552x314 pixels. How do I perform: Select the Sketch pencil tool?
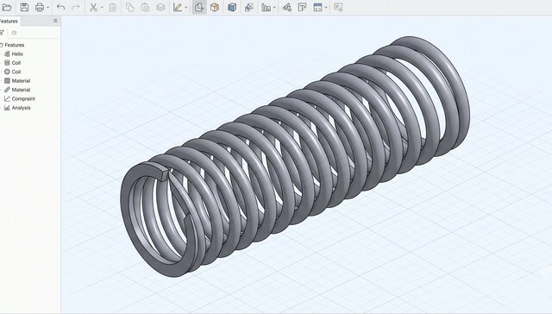[178, 8]
